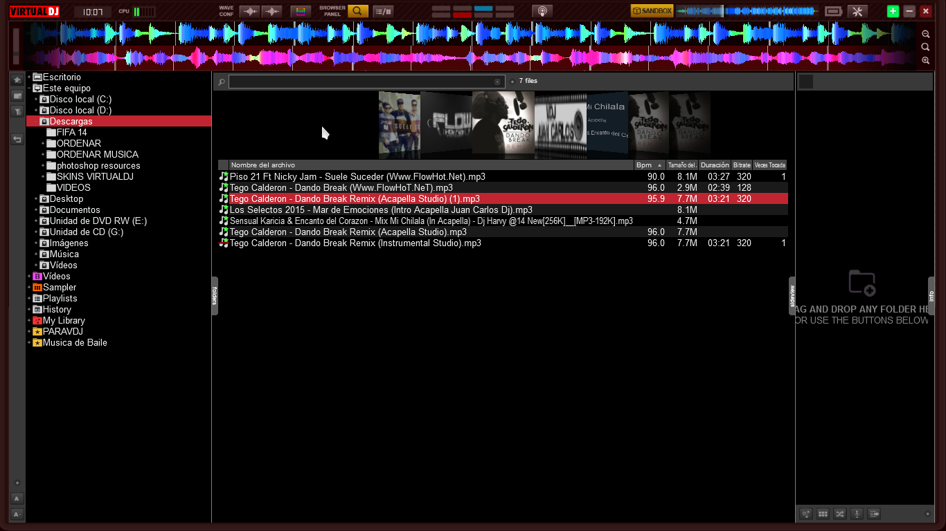Sort by Tamaño del column header
Viewport: 946px width, 531px height.
click(x=682, y=165)
